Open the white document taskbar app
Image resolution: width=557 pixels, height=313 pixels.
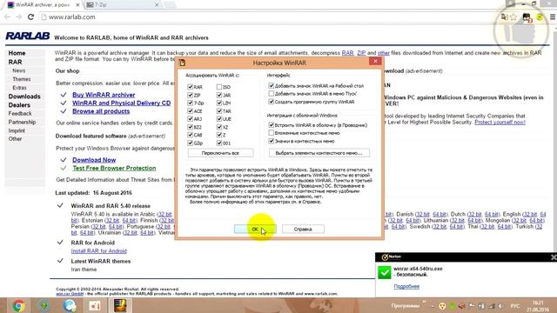95,305
